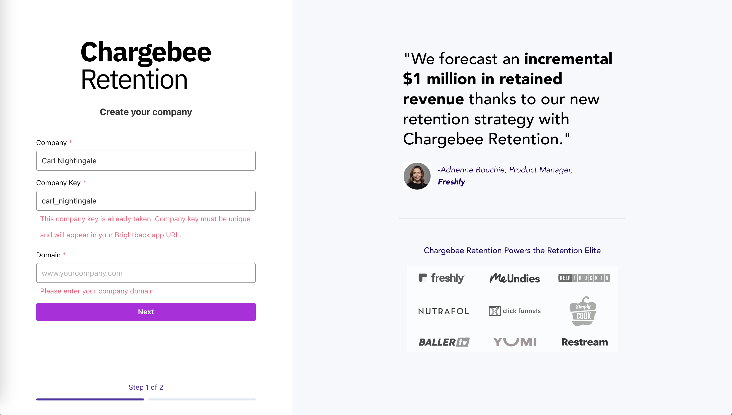
Task: Click the ClickFunnels logo
Action: click(x=514, y=311)
